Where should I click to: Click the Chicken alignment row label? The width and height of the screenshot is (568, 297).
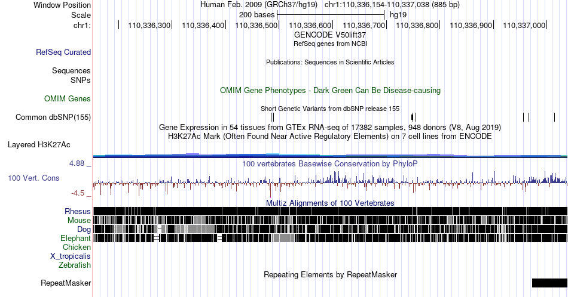[x=77, y=247]
